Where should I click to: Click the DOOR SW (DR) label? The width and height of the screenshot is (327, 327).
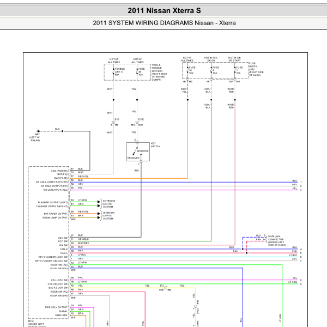[x=59, y=295]
